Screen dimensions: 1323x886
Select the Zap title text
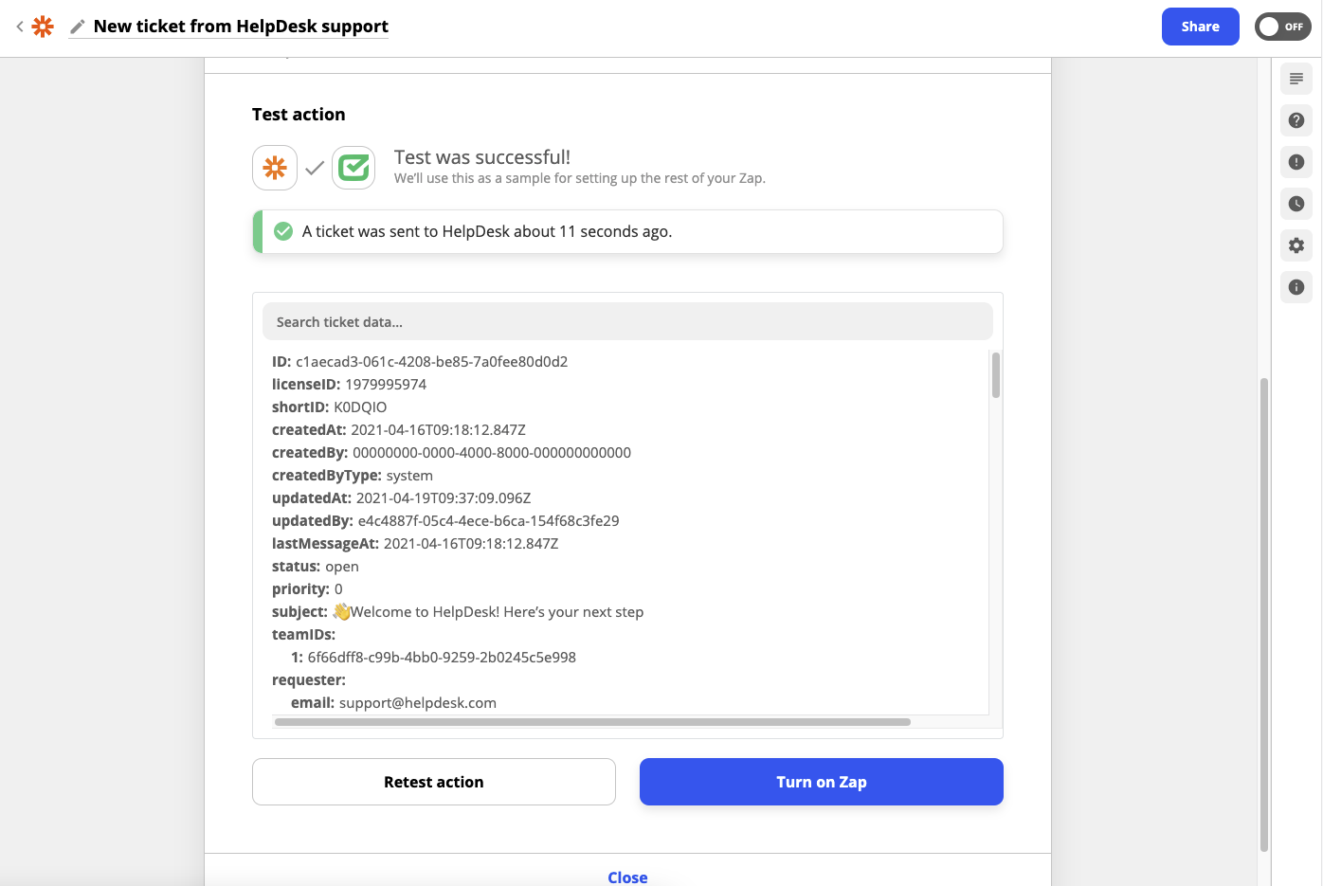click(241, 27)
